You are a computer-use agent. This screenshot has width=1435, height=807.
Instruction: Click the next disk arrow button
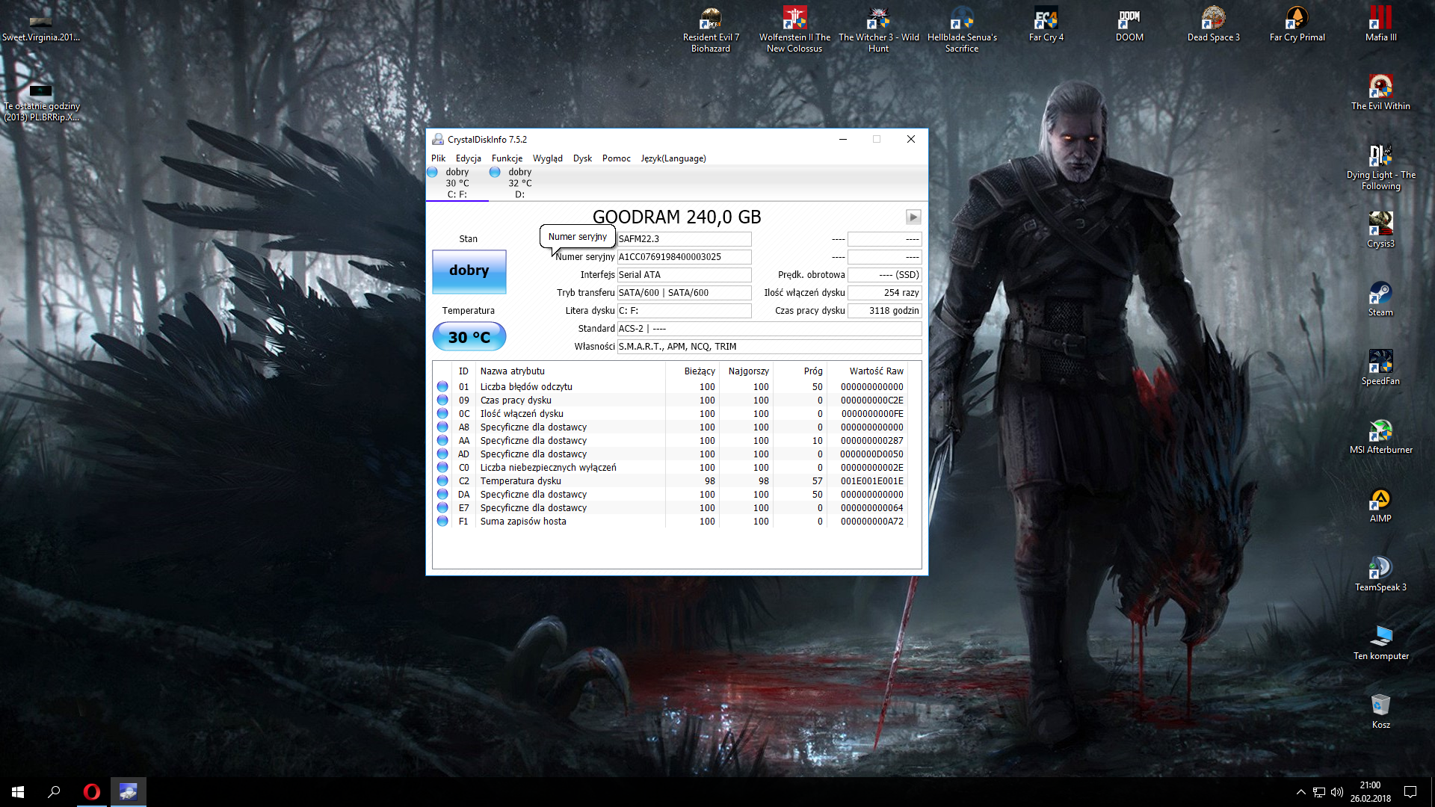913,217
